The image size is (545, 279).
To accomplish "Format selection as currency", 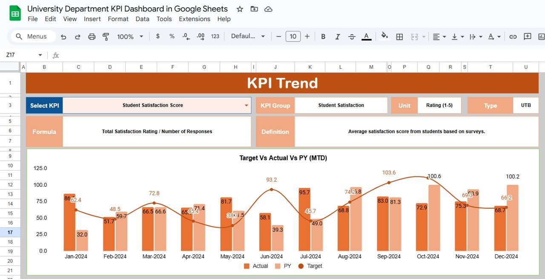I will [x=158, y=37].
